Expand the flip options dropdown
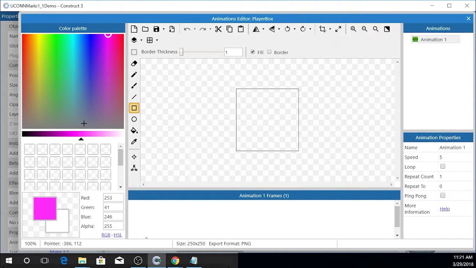476x268 pixels. pos(279,29)
